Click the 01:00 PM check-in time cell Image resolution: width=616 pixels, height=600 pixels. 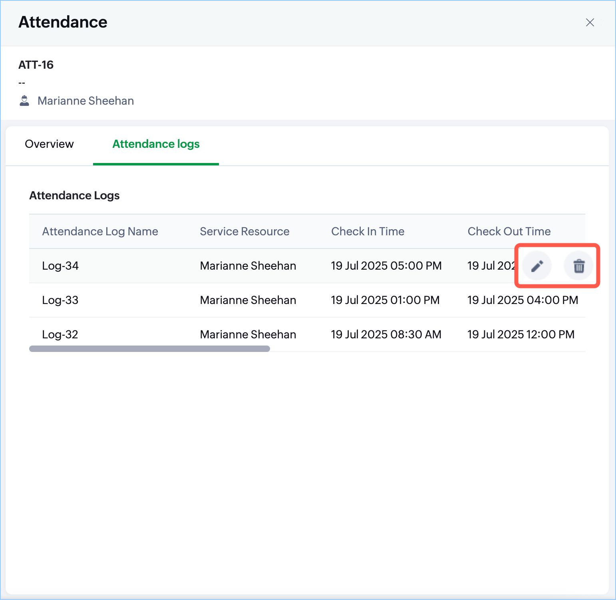(385, 300)
